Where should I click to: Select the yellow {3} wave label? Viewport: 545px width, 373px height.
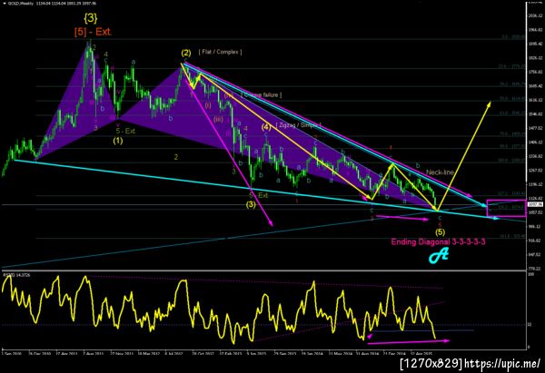click(x=91, y=18)
